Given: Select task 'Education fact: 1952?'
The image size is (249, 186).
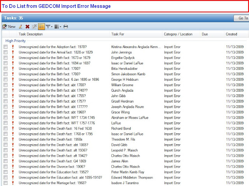Looking at the screenshot, I should tap(54, 172).
